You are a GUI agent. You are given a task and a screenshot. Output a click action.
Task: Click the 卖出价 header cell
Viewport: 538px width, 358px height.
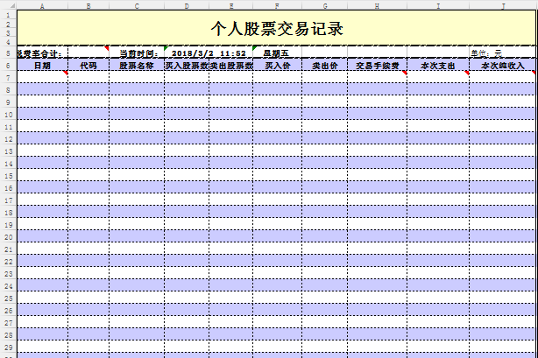click(324, 66)
